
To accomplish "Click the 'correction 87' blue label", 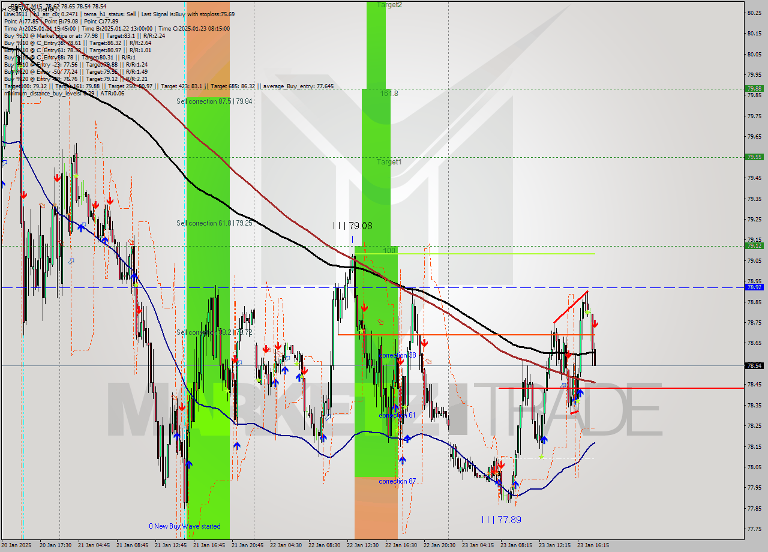I will (x=397, y=481).
